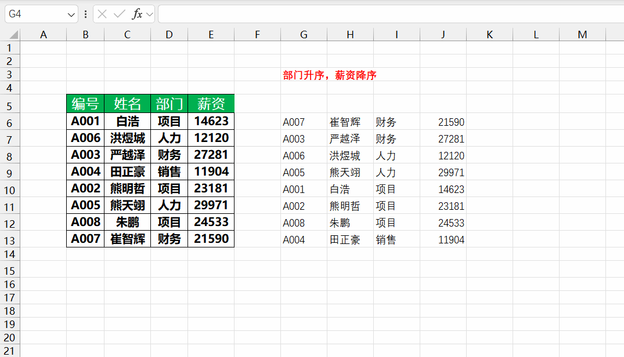Expand the dropdown arrow beside the fx icon
This screenshot has height=357, width=624.
coord(150,14)
